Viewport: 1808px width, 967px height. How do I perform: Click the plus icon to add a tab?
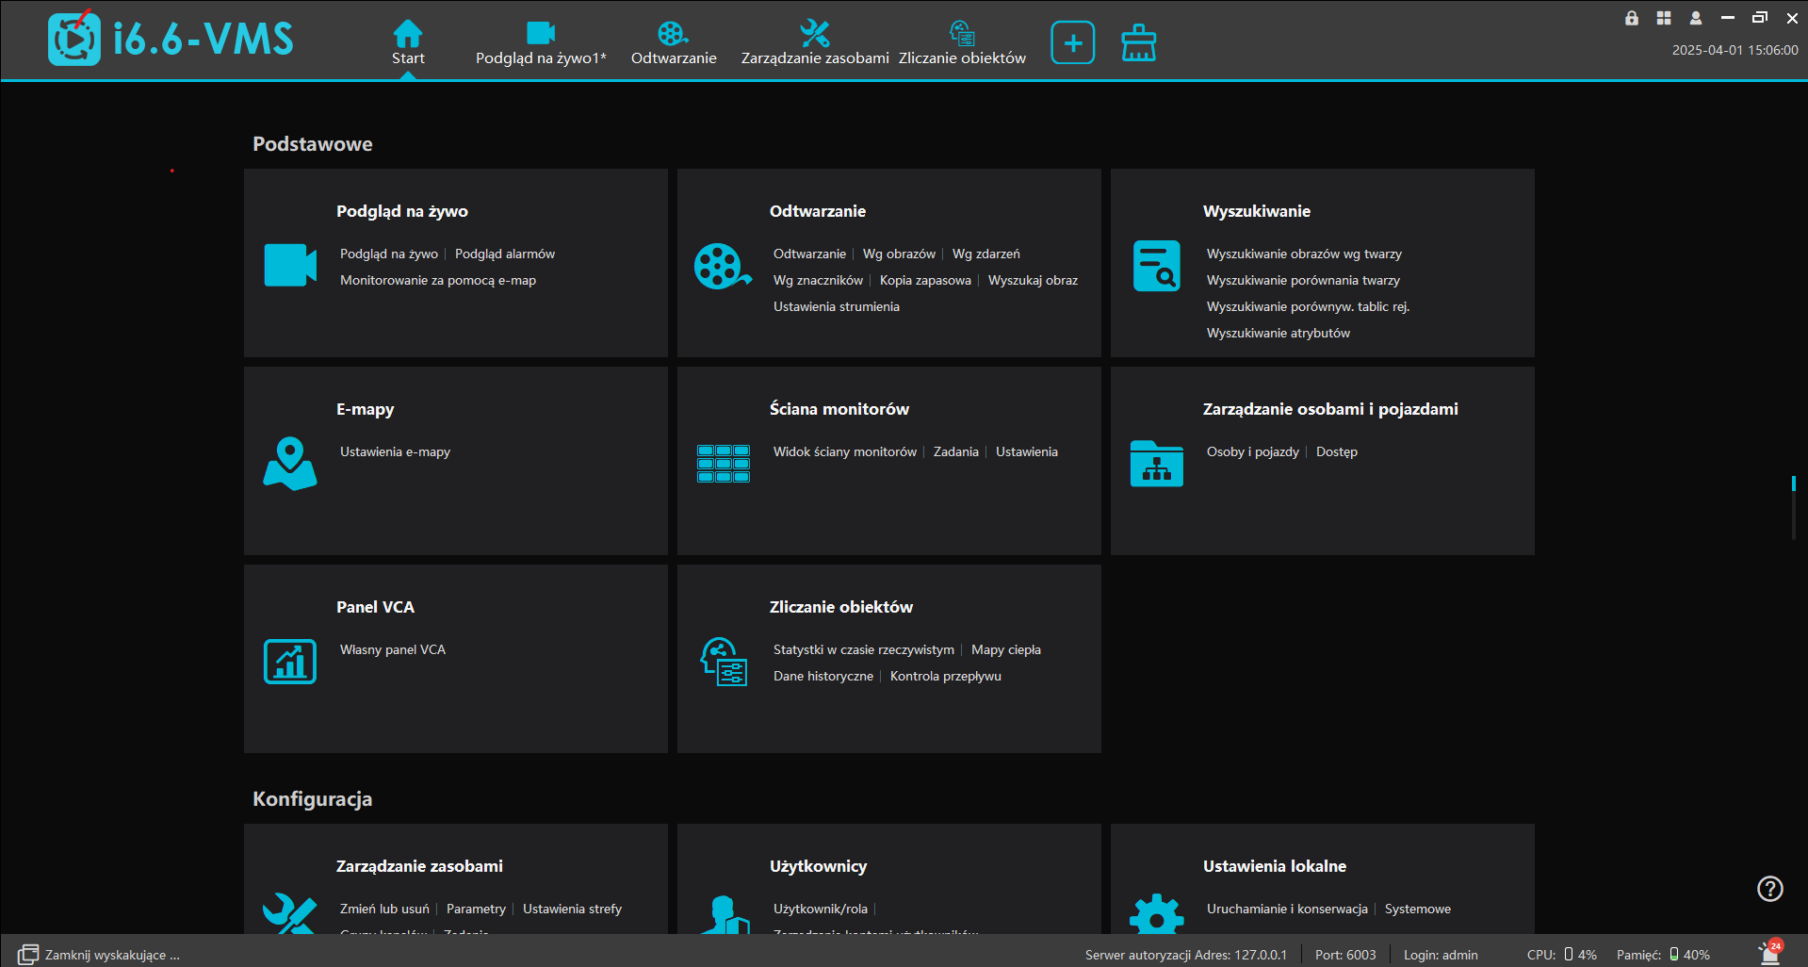pos(1072,42)
